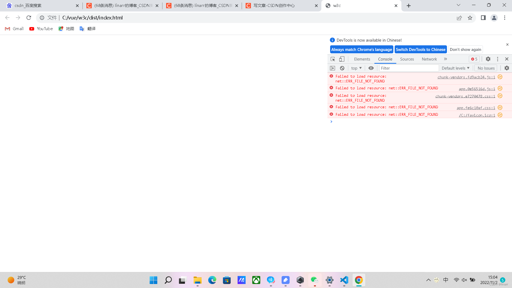Open console settings gear

(506, 68)
